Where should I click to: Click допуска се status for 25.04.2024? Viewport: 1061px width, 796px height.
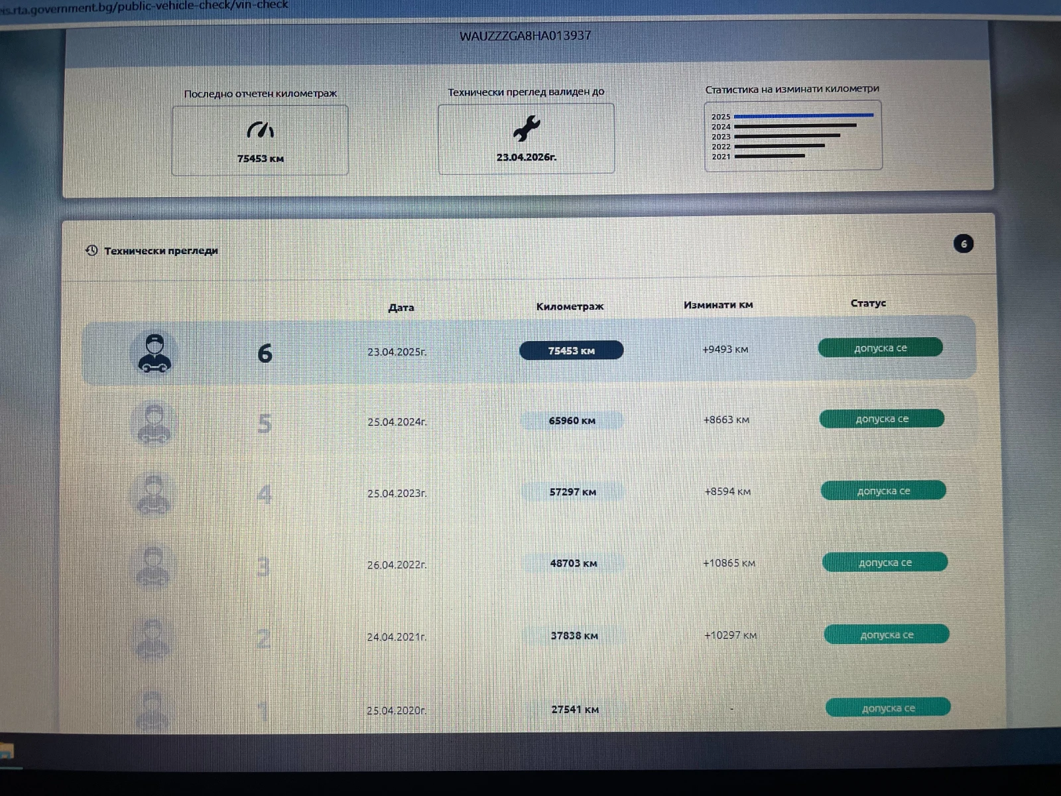tap(881, 419)
